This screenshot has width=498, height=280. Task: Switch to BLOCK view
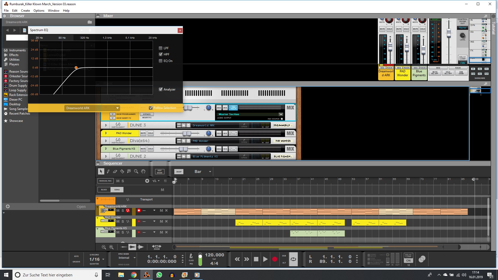(x=104, y=190)
